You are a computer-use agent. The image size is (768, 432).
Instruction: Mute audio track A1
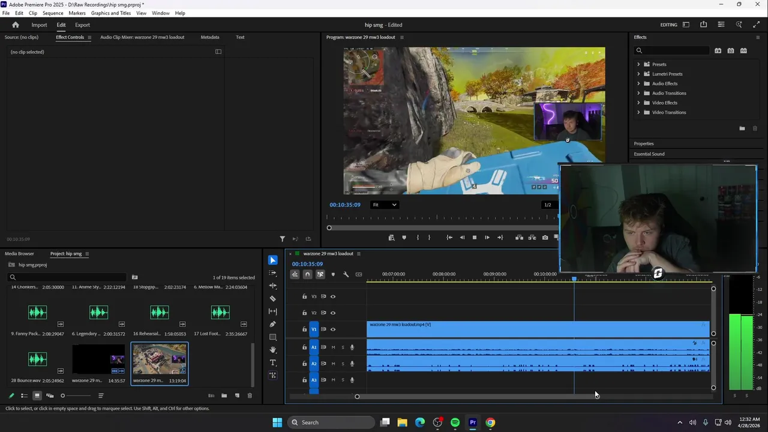[333, 347]
